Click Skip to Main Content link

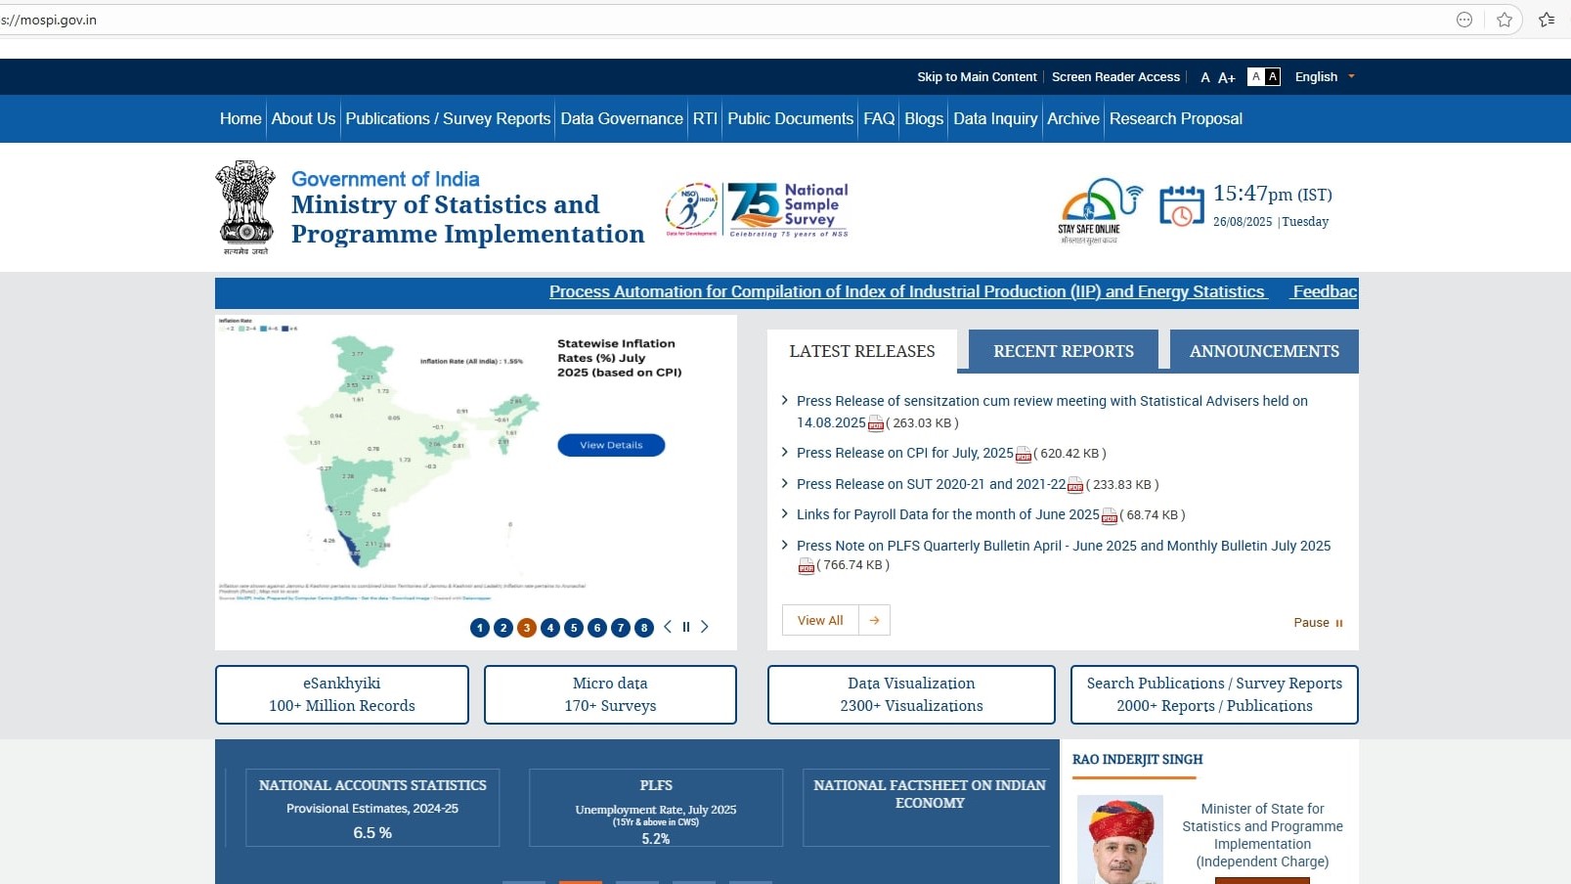977,76
